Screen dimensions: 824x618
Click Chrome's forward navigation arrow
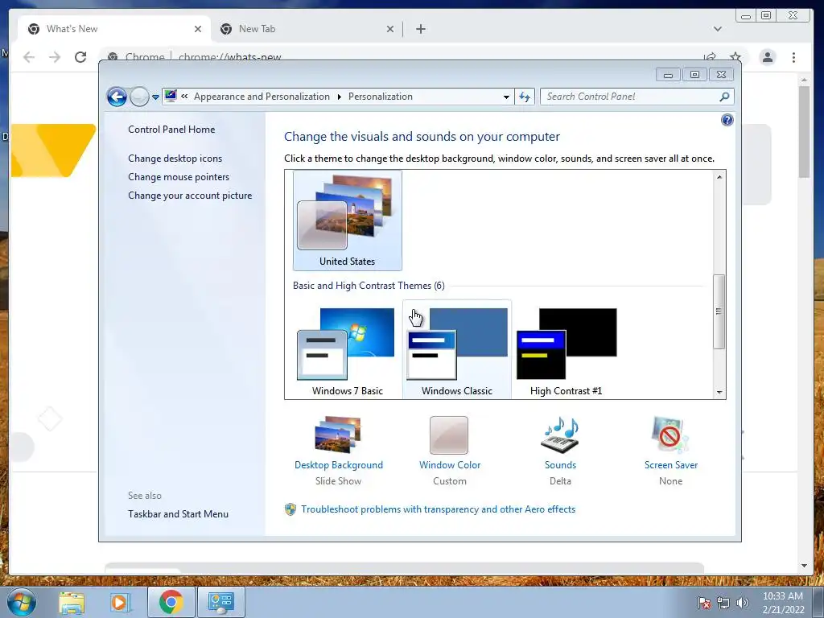[x=55, y=57]
